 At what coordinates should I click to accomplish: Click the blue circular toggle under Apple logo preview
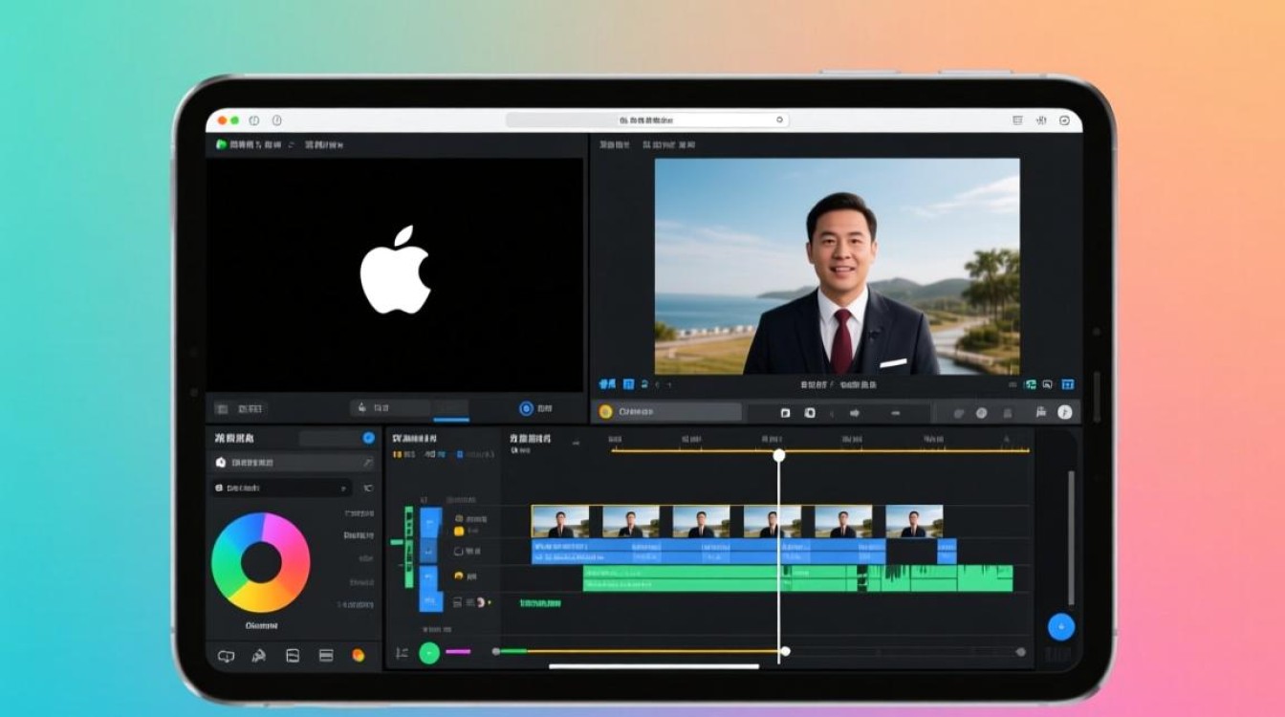tap(526, 408)
